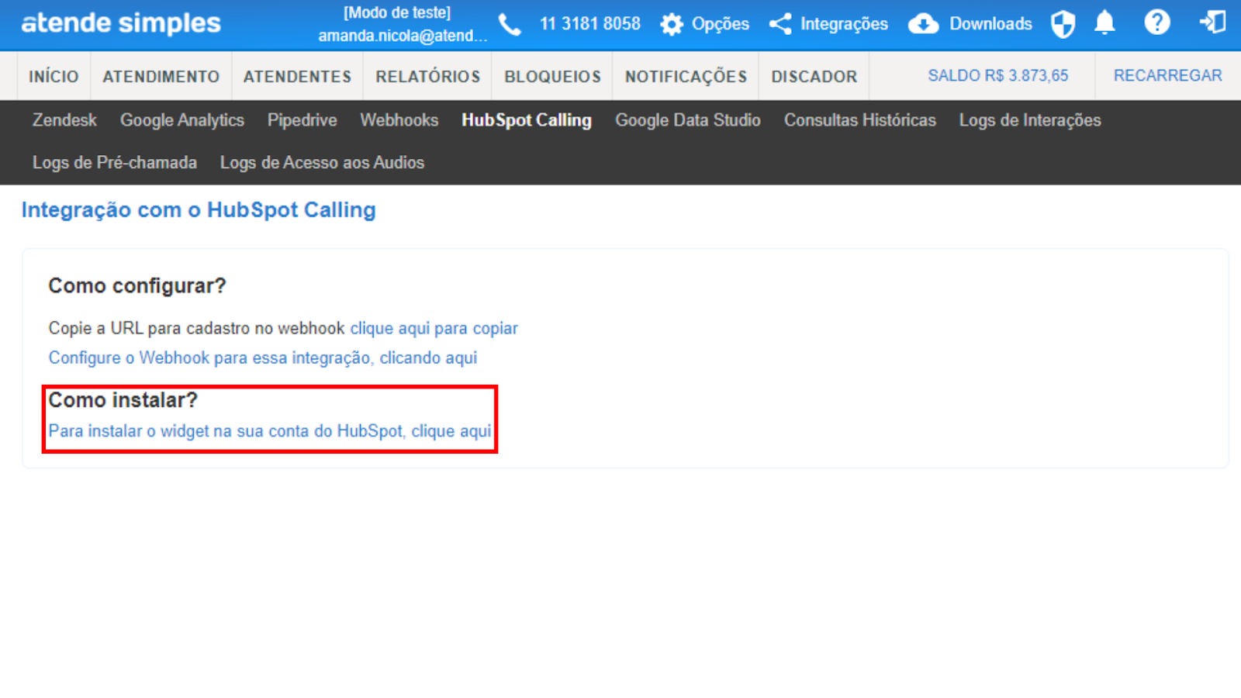Click the amanda.nicola account email
Viewport: 1241px width, 698px height.
click(x=403, y=36)
